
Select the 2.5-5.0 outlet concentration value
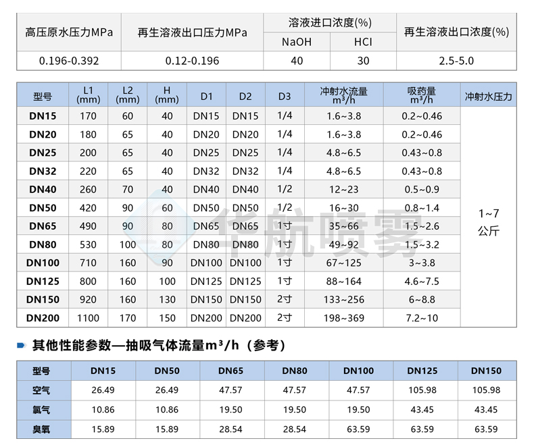[x=456, y=61]
